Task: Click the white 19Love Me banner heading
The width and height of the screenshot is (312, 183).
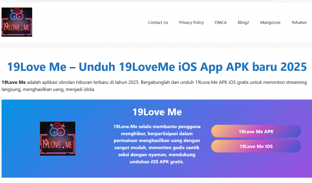Action: pyautogui.click(x=157, y=112)
